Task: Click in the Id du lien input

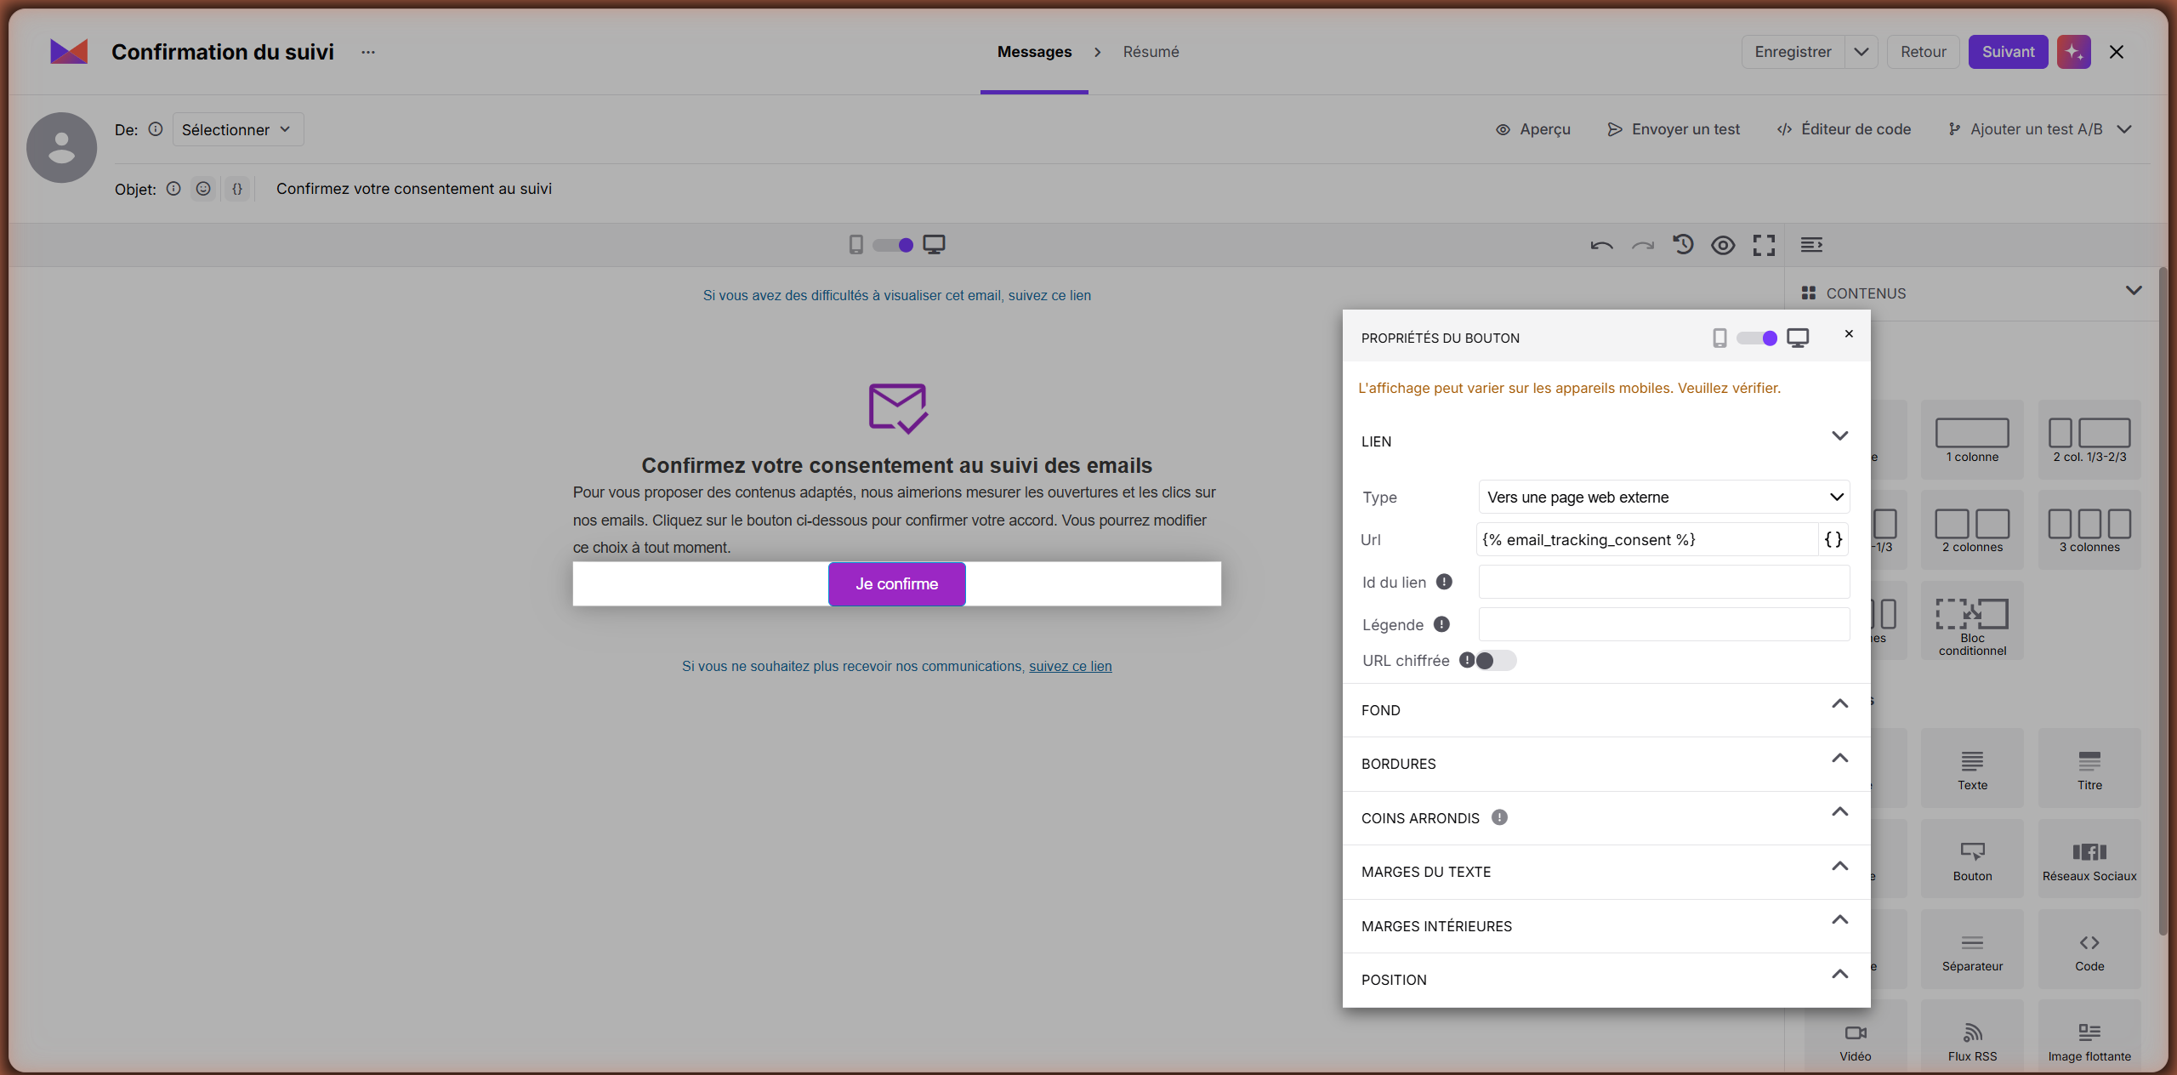Action: (1664, 583)
